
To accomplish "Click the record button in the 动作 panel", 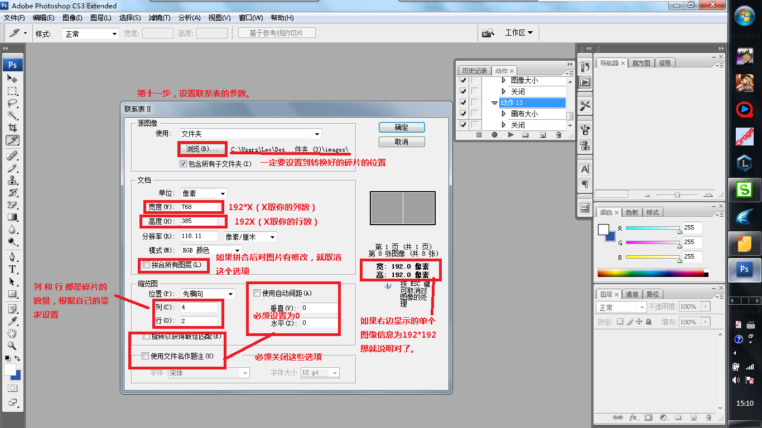I will point(494,135).
